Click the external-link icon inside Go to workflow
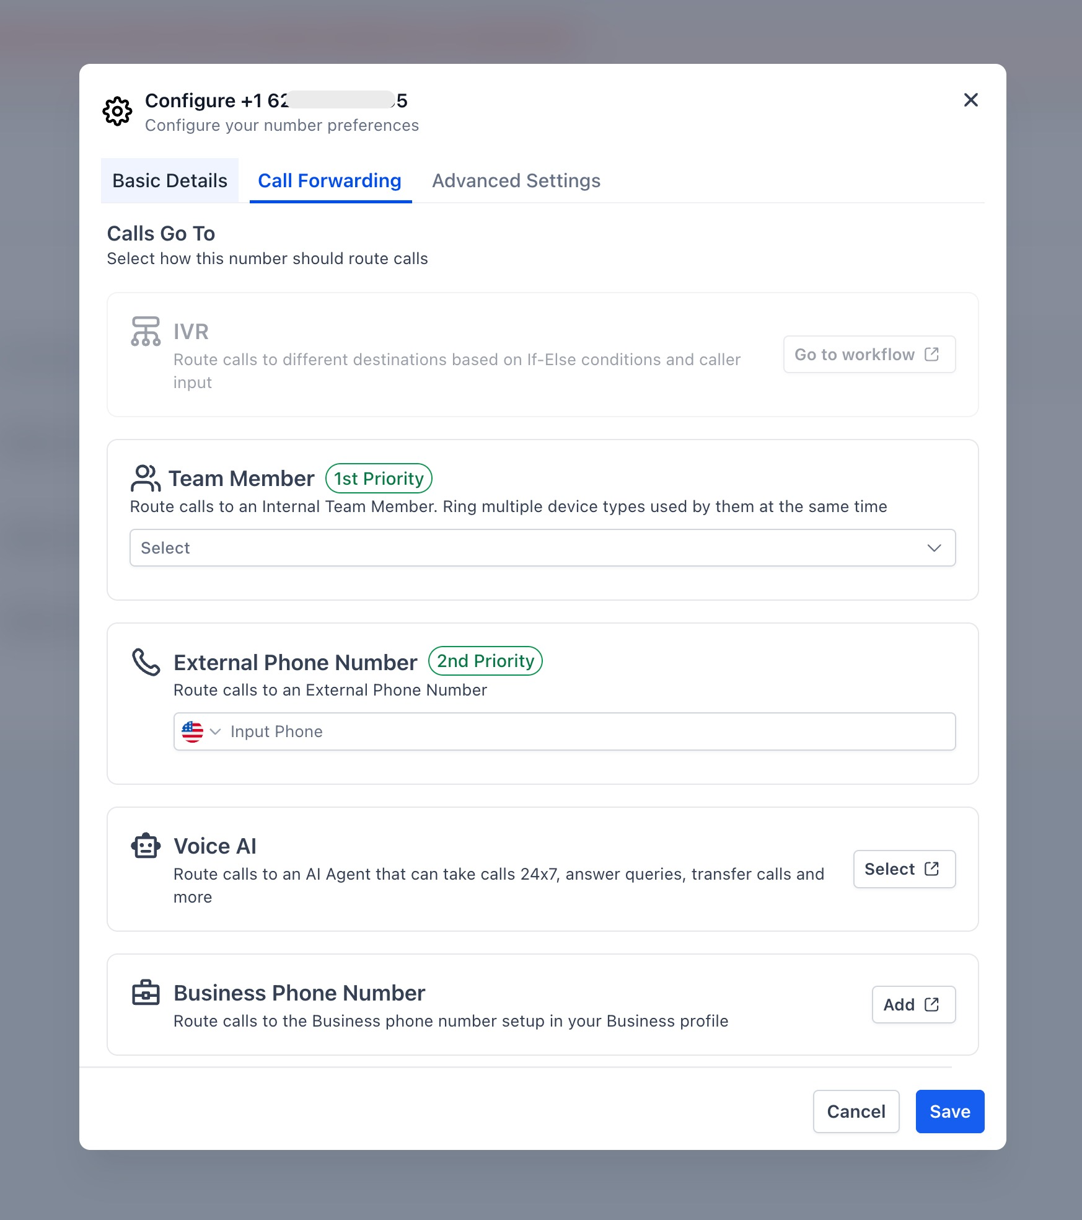The width and height of the screenshot is (1082, 1220). pyautogui.click(x=932, y=354)
